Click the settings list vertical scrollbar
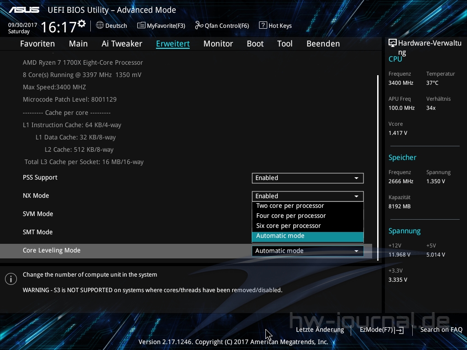The height and width of the screenshot is (350, 467). 378,168
